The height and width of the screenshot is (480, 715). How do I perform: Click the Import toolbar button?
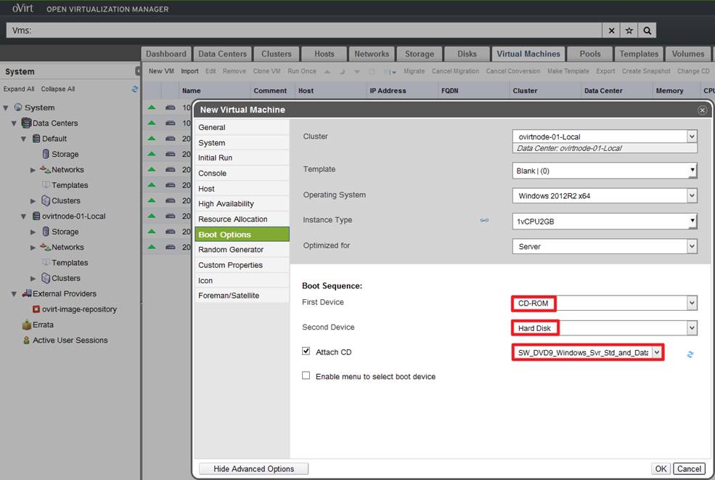pos(189,71)
